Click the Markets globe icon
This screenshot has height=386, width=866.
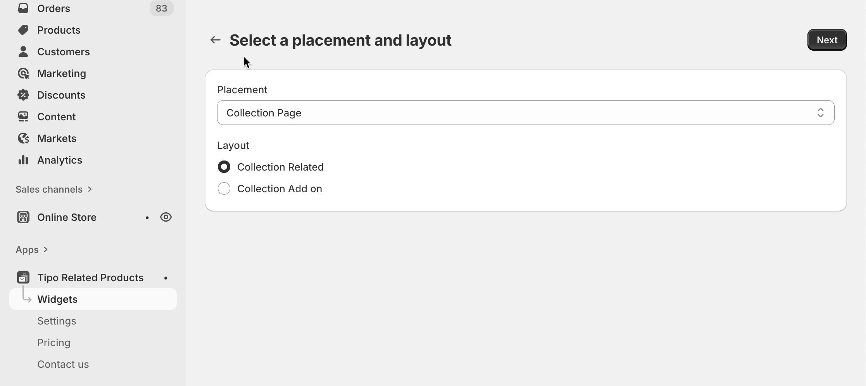[x=23, y=138]
